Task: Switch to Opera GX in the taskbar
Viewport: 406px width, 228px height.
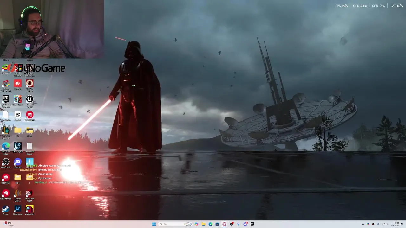Action: pos(224,224)
